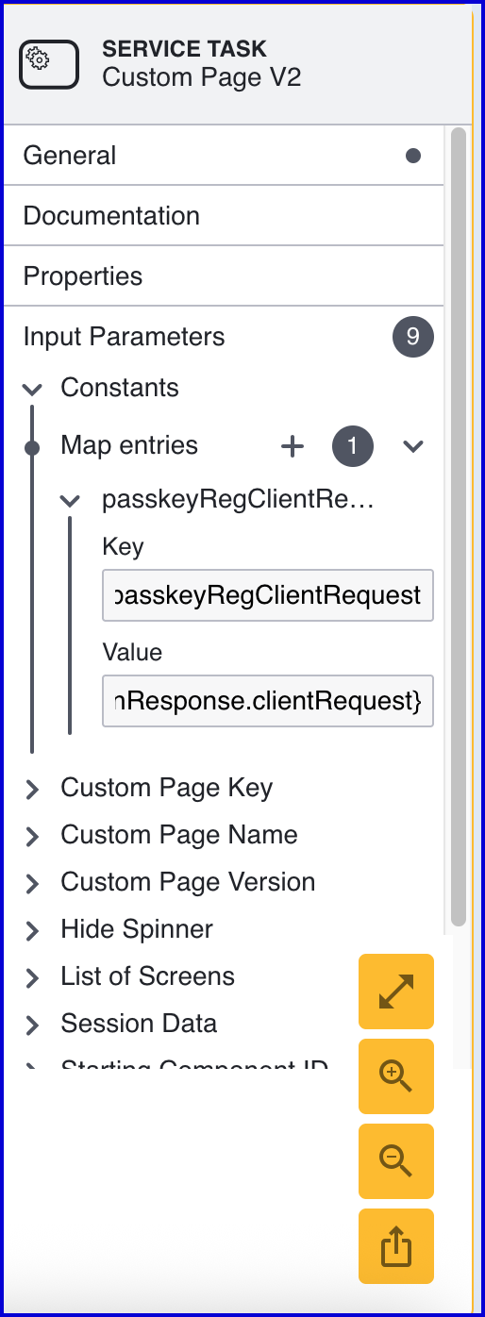Zoom out with the magnifier minus button
Image resolution: width=485 pixels, height=1317 pixels.
396,1161
